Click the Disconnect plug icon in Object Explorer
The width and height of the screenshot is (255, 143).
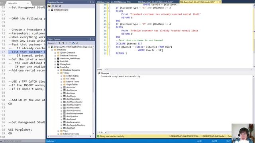pyautogui.click(x=63, y=43)
